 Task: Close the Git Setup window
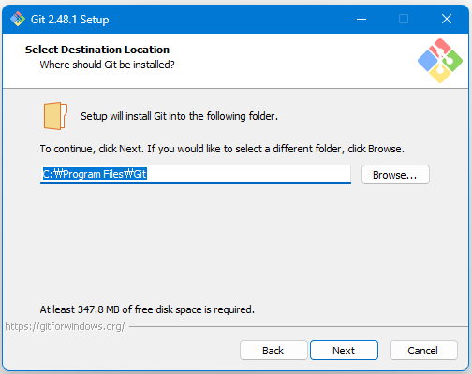click(x=447, y=19)
